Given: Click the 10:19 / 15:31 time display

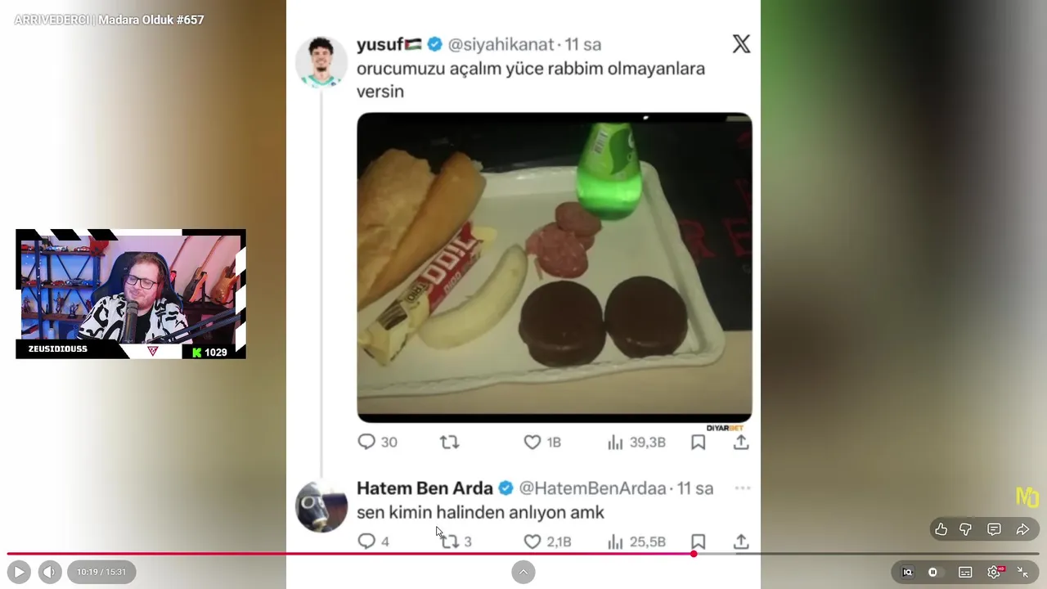Looking at the screenshot, I should point(101,572).
